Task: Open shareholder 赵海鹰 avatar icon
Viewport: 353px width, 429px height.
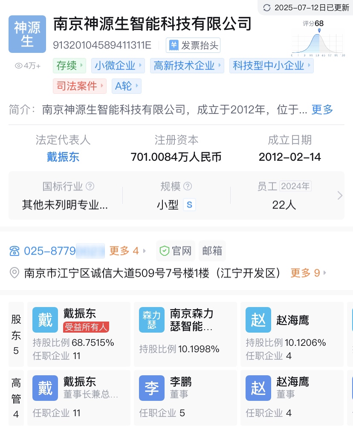Action: (x=258, y=320)
